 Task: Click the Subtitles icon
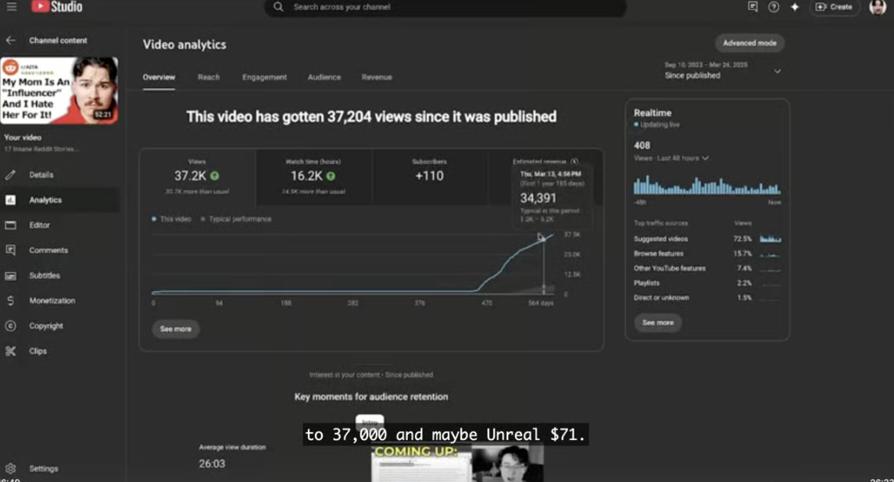10,275
